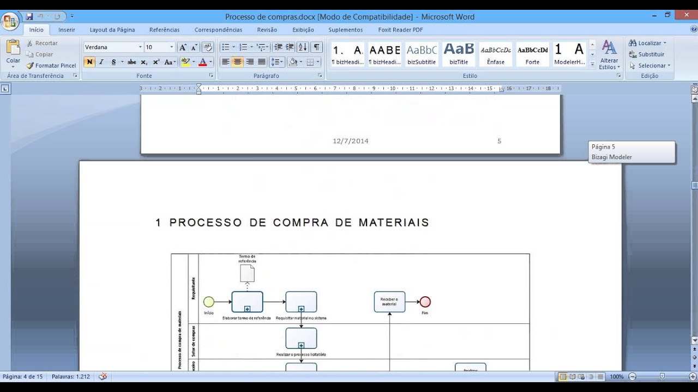This screenshot has height=392, width=698.
Task: Open Parágrafo dialog launcher
Action: pos(320,76)
